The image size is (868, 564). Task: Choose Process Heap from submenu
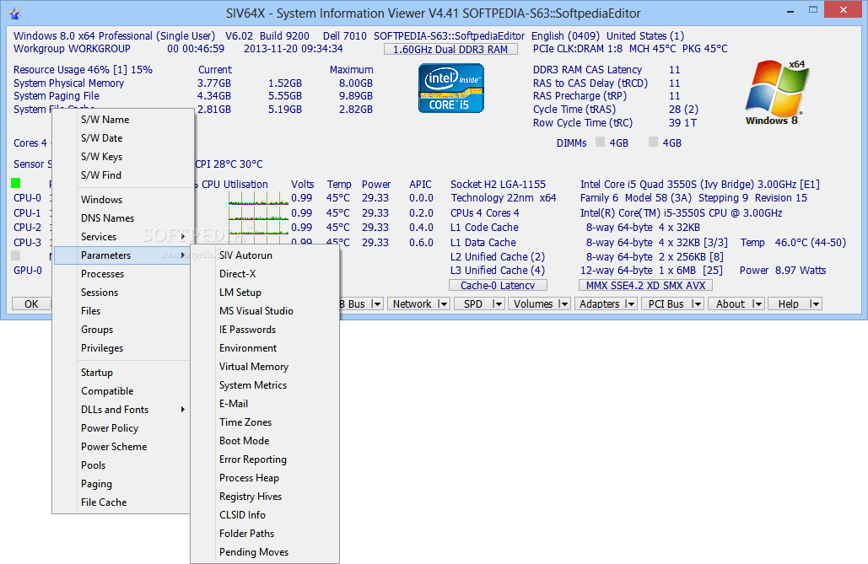click(x=265, y=478)
